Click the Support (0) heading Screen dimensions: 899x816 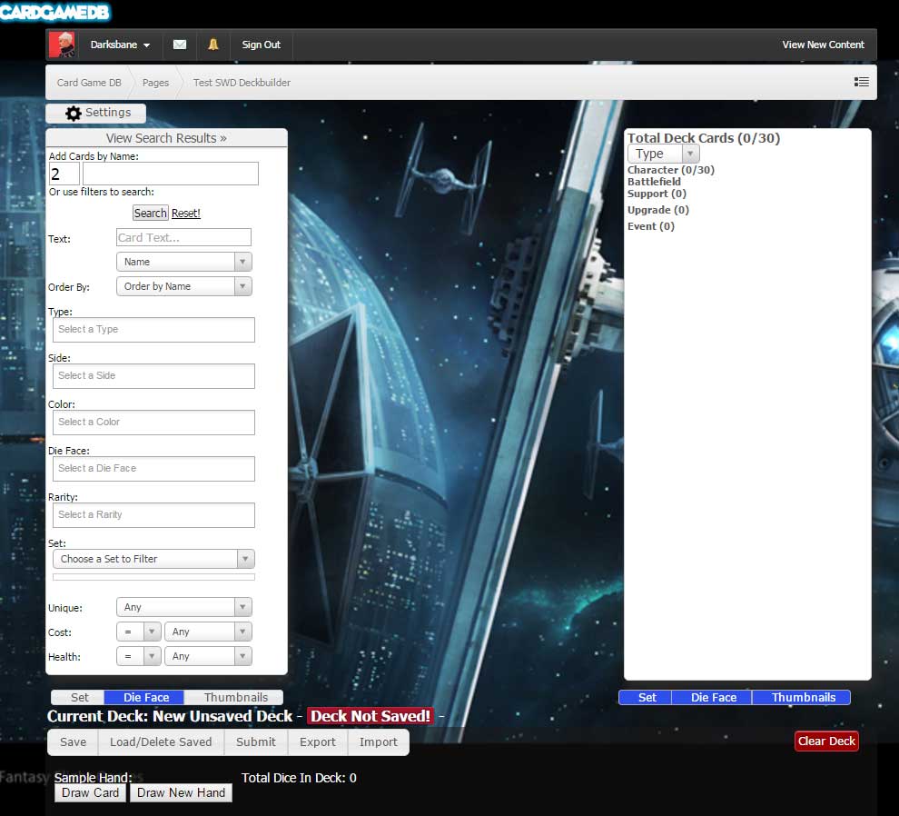657,194
